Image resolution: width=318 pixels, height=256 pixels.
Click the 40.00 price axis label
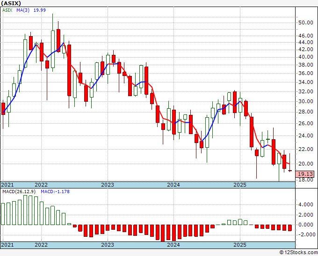pos(306,57)
